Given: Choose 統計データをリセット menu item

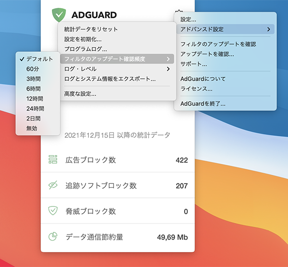Looking at the screenshot, I should point(117,29).
